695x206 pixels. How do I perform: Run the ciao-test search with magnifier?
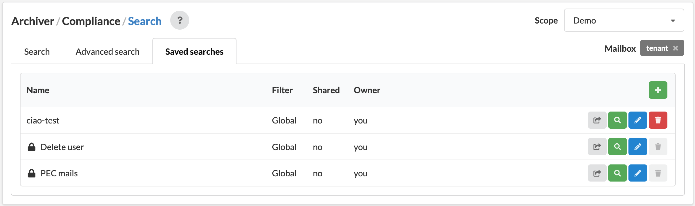(617, 120)
